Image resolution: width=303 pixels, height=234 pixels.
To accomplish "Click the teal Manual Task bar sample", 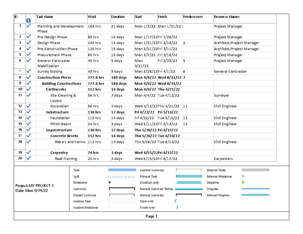I will (189, 176).
